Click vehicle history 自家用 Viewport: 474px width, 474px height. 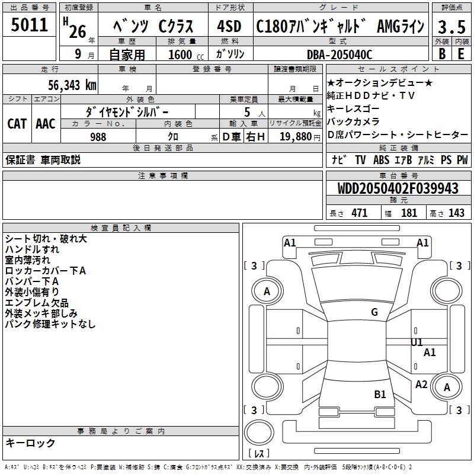[x=127, y=55]
